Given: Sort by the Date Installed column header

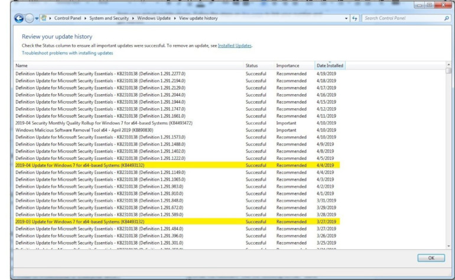Looking at the screenshot, I should pos(330,66).
